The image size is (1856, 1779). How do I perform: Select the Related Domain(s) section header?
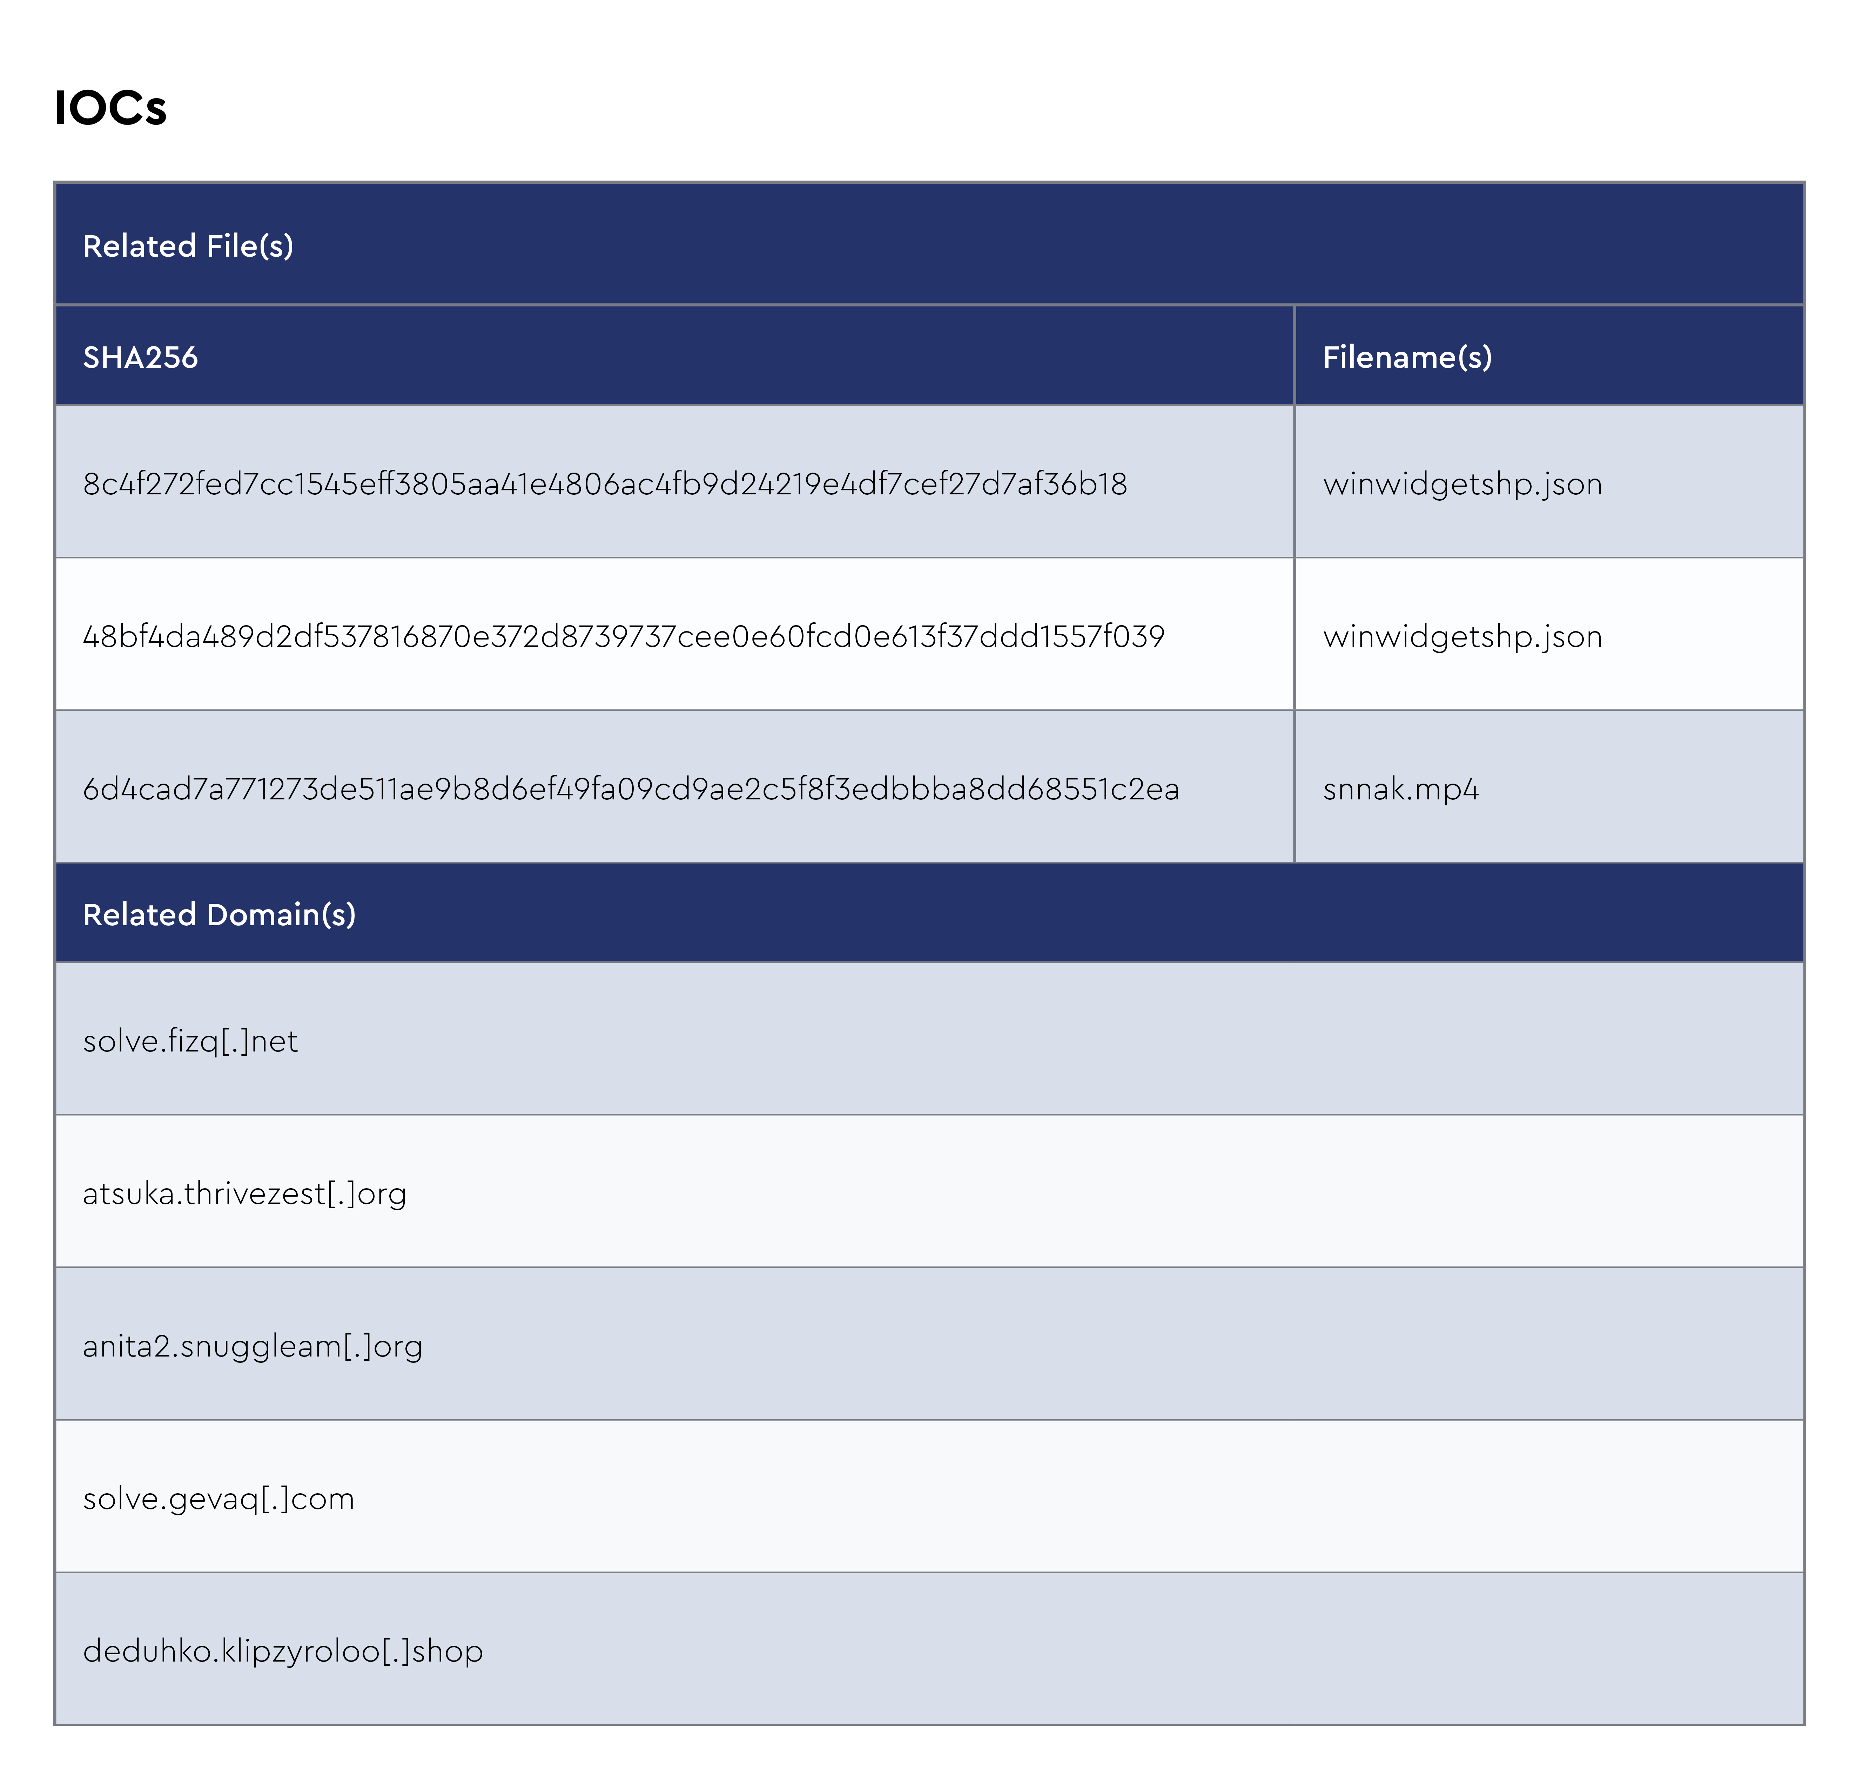220,915
